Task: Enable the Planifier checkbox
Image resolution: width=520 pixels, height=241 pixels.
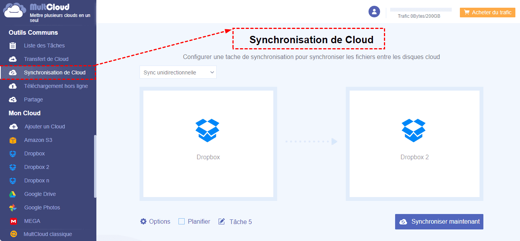Action: [x=182, y=221]
